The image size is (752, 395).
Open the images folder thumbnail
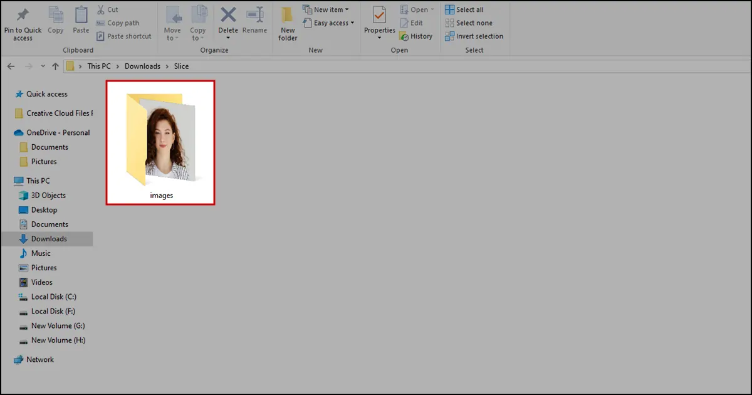(x=160, y=139)
